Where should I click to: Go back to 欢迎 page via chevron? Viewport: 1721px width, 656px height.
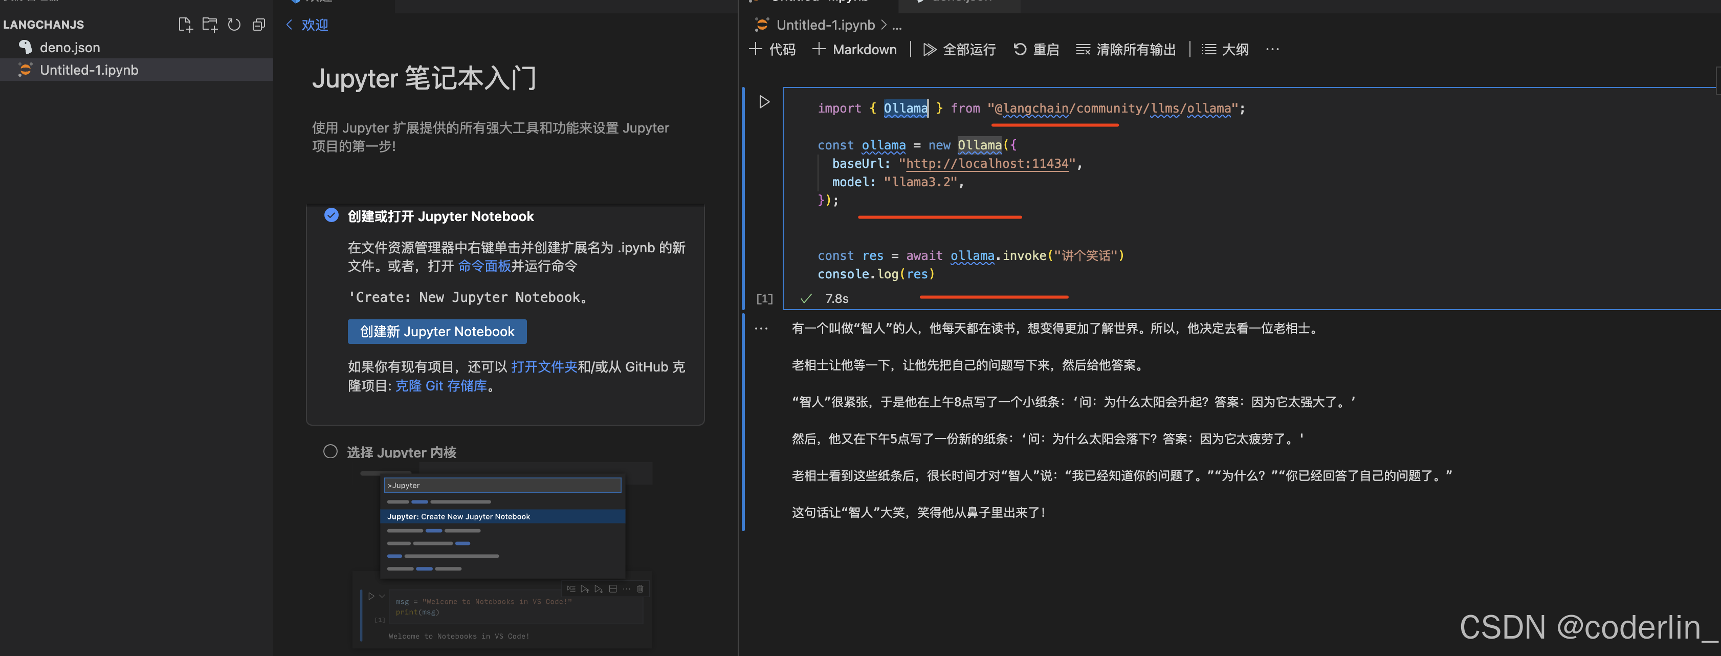coord(289,25)
